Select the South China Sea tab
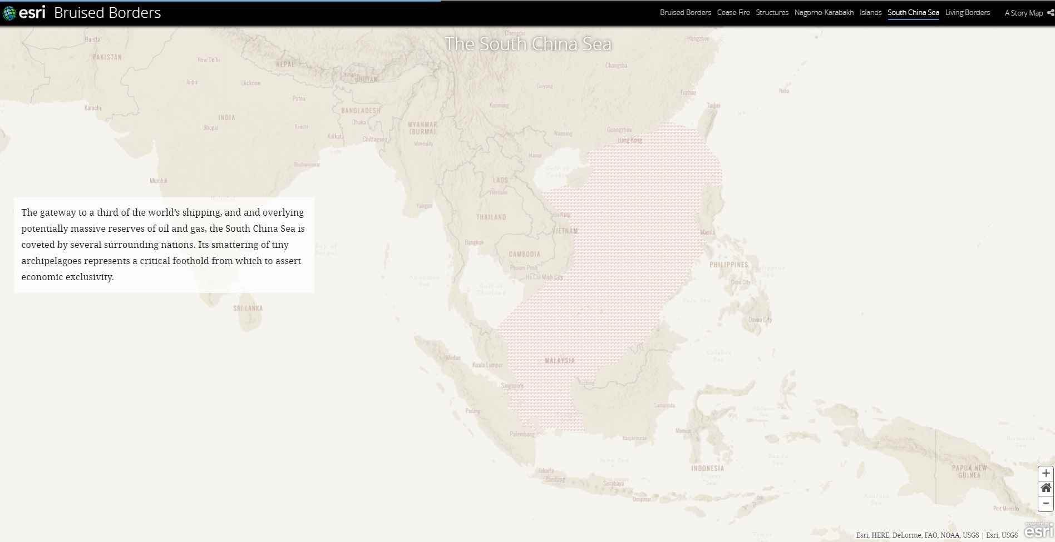Viewport: 1055px width, 542px height. [x=913, y=13]
